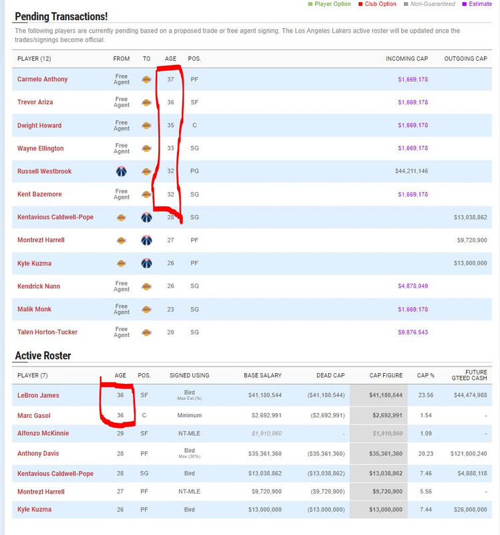The height and width of the screenshot is (535, 500).
Task: Click Active Roster heading
Action: (x=43, y=356)
